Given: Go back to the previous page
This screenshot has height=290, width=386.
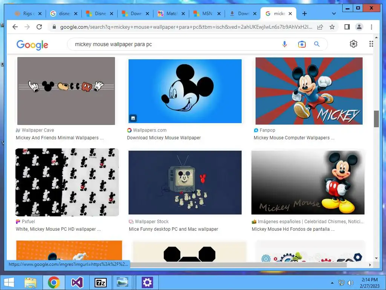Looking at the screenshot, I should (15, 27).
